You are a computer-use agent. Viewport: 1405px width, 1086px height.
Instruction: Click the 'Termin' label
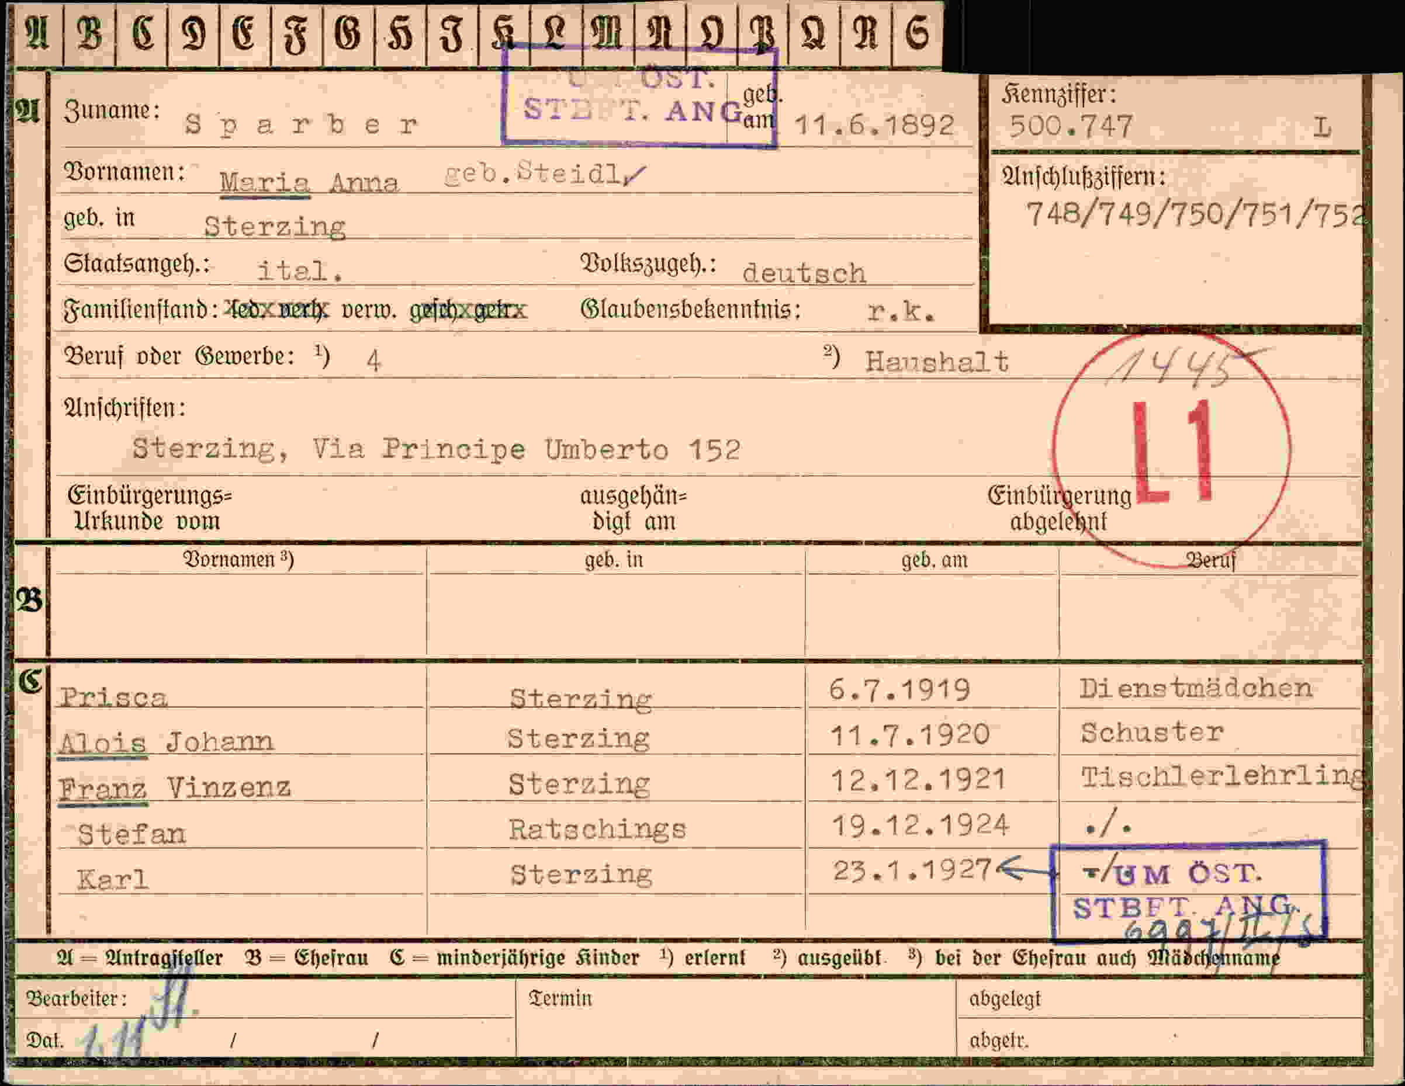click(x=560, y=998)
